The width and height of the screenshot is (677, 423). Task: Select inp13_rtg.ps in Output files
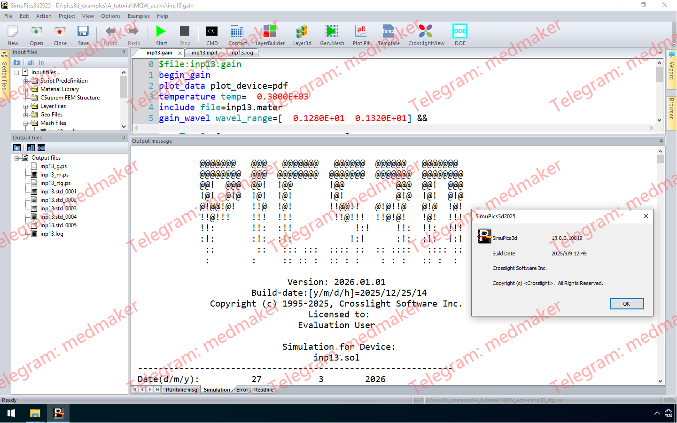pyautogui.click(x=54, y=183)
